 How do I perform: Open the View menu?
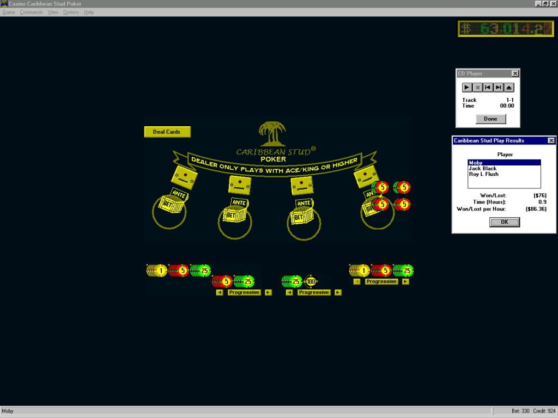click(x=53, y=13)
